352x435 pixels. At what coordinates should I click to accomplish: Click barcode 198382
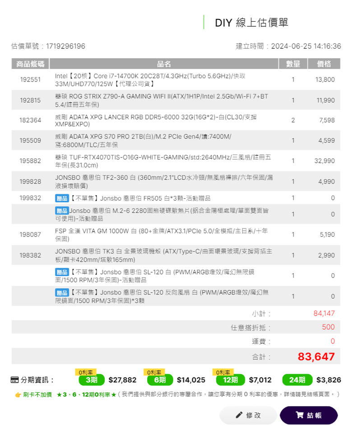click(x=30, y=255)
